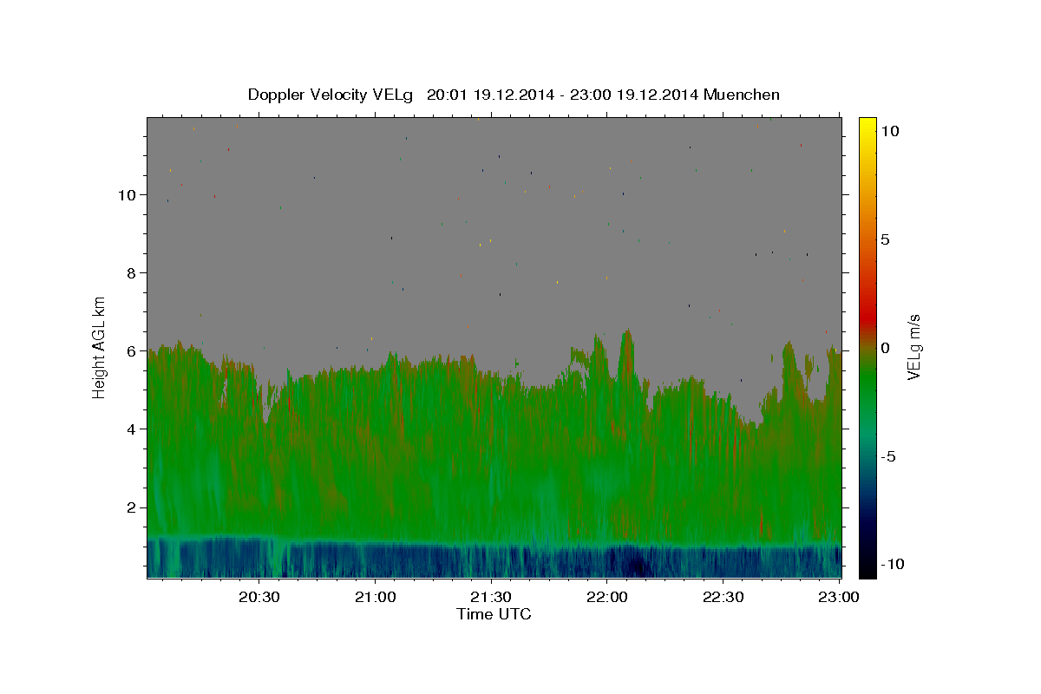
Task: Click the height axis label 6
Action: [x=133, y=350]
